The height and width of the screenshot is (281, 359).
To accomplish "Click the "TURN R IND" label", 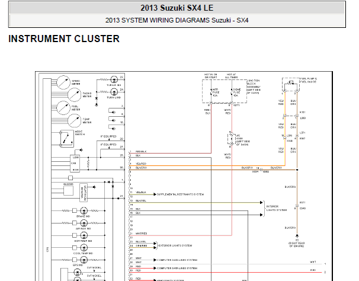I will [114, 85].
